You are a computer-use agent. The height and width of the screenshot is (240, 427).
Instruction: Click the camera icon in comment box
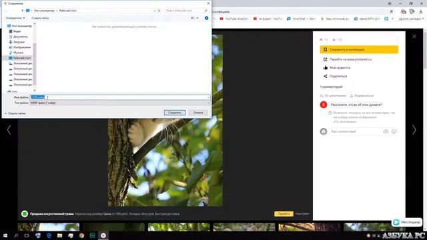[386, 131]
